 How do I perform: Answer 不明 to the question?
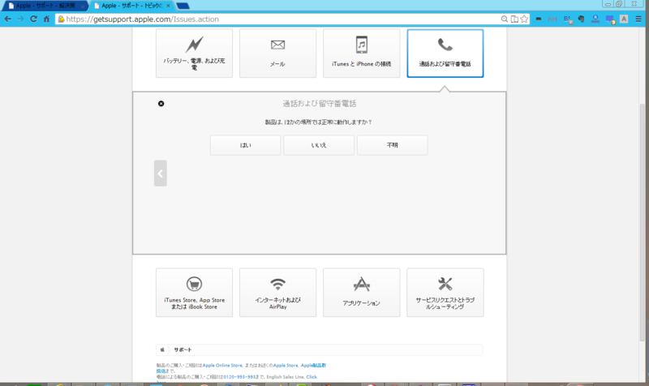(393, 145)
